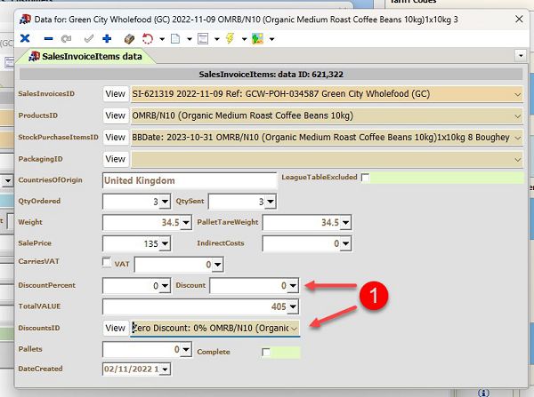Screen dimensions: 534x397
Task: Click the truck icon in the title bar
Action: coord(25,19)
